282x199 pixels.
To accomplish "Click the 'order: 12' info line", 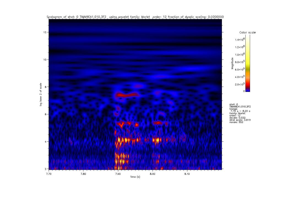I will tap(235, 115).
